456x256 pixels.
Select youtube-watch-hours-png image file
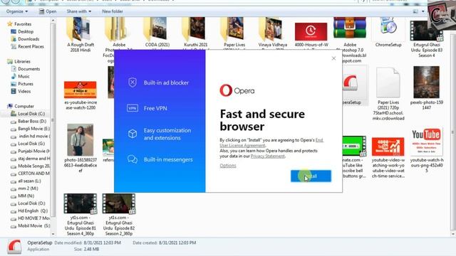(427, 150)
